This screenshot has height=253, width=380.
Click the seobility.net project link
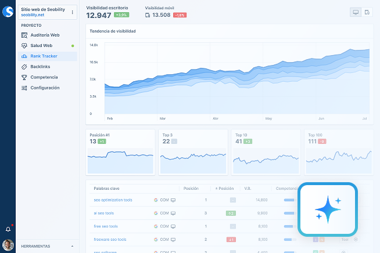[x=33, y=15]
